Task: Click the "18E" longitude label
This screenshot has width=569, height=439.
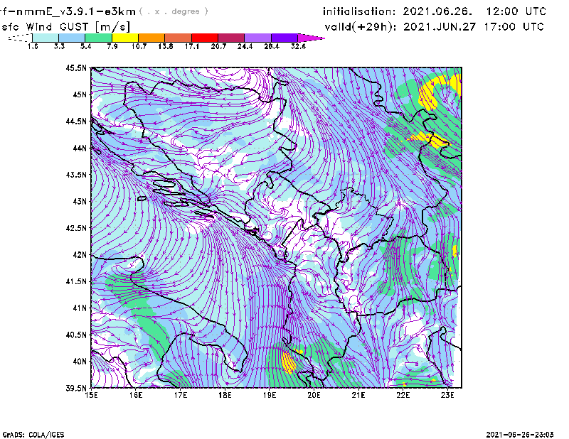Action: tap(225, 395)
